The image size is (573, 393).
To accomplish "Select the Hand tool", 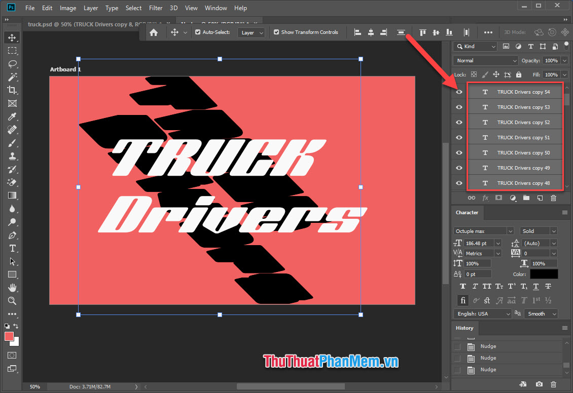I will pos(13,288).
